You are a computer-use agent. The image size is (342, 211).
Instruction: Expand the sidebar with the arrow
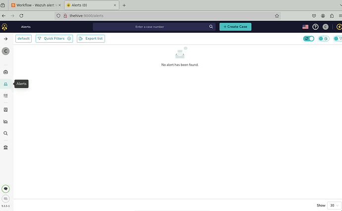[5, 39]
